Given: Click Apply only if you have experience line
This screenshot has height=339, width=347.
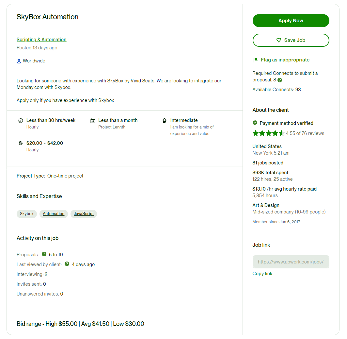Looking at the screenshot, I should pyautogui.click(x=65, y=100).
